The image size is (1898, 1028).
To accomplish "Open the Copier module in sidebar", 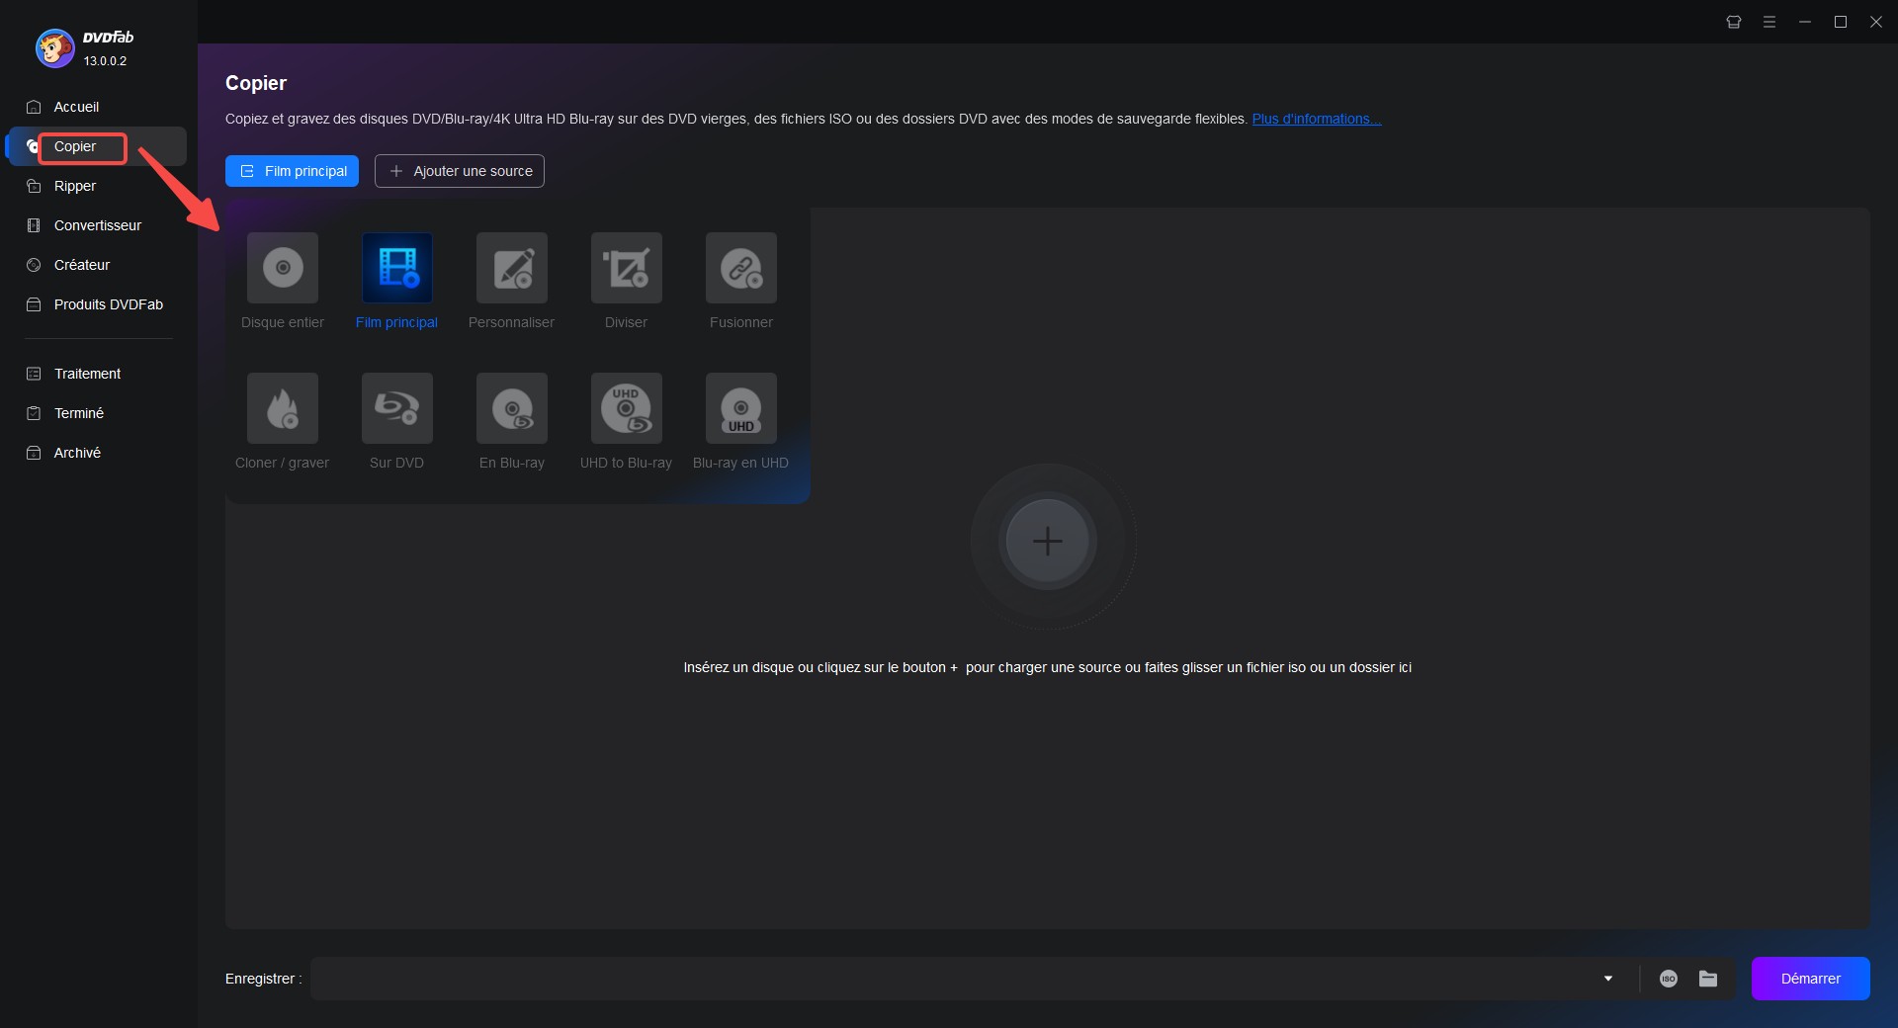I will click(96, 146).
